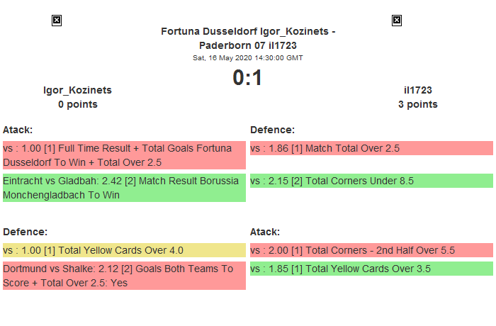Click the Defence heading under il1723
This screenshot has height=326, width=496.
click(x=272, y=130)
